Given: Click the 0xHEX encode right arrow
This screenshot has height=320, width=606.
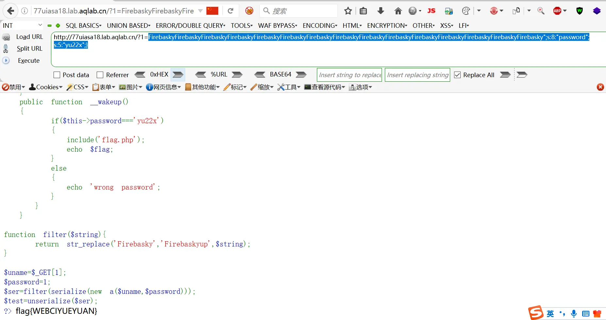Looking at the screenshot, I should (178, 75).
